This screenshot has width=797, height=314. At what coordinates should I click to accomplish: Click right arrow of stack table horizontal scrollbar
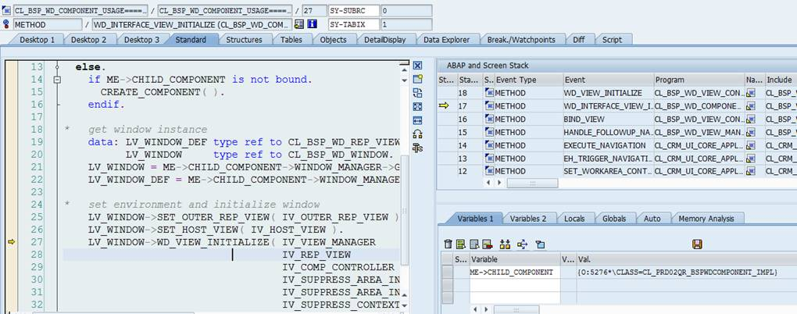click(x=499, y=183)
